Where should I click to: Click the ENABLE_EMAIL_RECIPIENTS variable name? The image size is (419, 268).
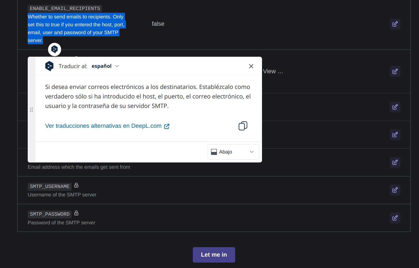tap(65, 9)
